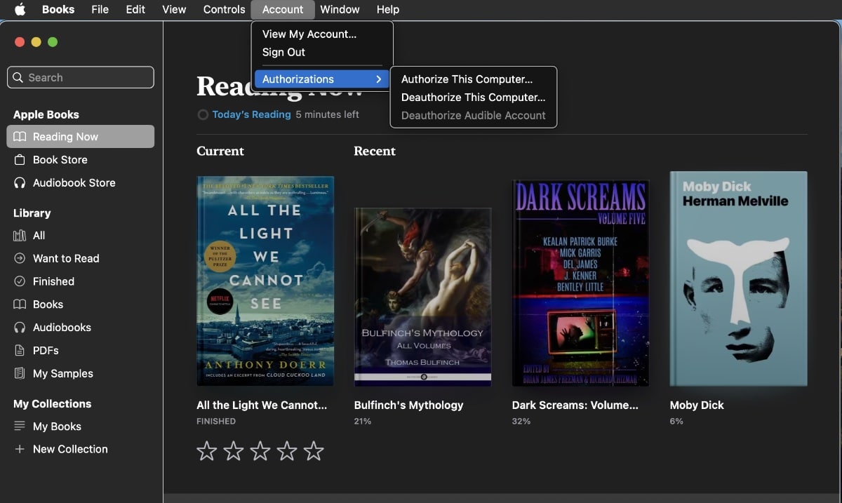Click the Reading Now open-book icon
The width and height of the screenshot is (842, 503).
tap(20, 137)
